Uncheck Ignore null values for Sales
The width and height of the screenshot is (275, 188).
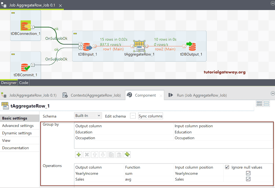pyautogui.click(x=248, y=179)
